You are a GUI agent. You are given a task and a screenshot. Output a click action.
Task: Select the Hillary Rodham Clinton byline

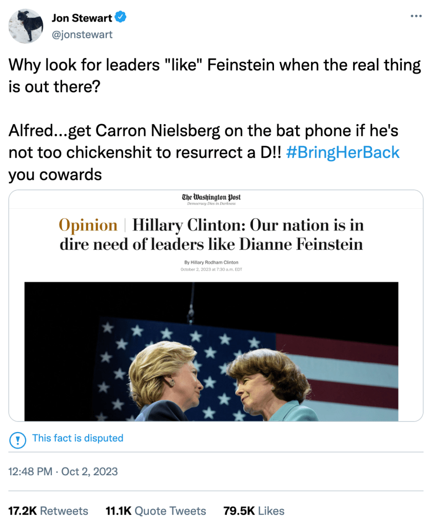pyautogui.click(x=211, y=262)
